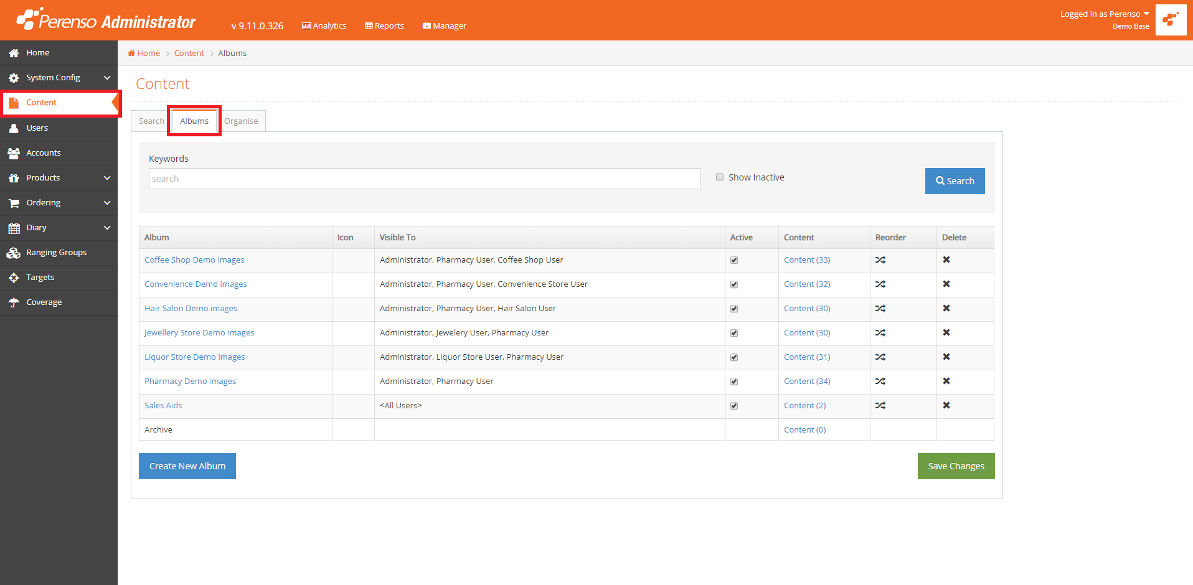Switch to the Albums tab
Screen dimensions: 1193x585
coord(194,121)
